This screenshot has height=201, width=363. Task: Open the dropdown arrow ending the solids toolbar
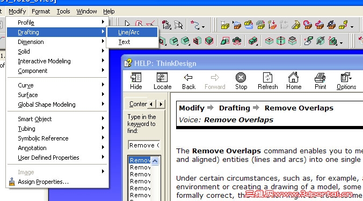341,43
